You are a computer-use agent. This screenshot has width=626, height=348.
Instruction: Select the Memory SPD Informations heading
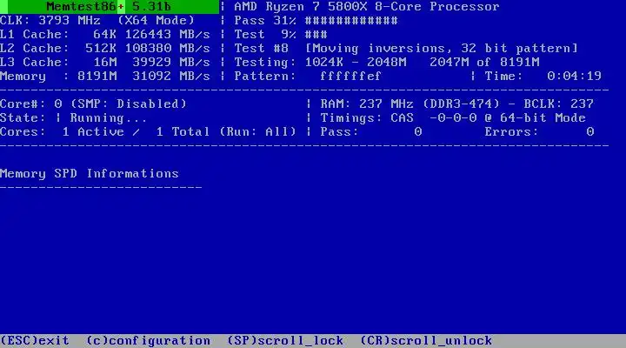click(x=90, y=174)
